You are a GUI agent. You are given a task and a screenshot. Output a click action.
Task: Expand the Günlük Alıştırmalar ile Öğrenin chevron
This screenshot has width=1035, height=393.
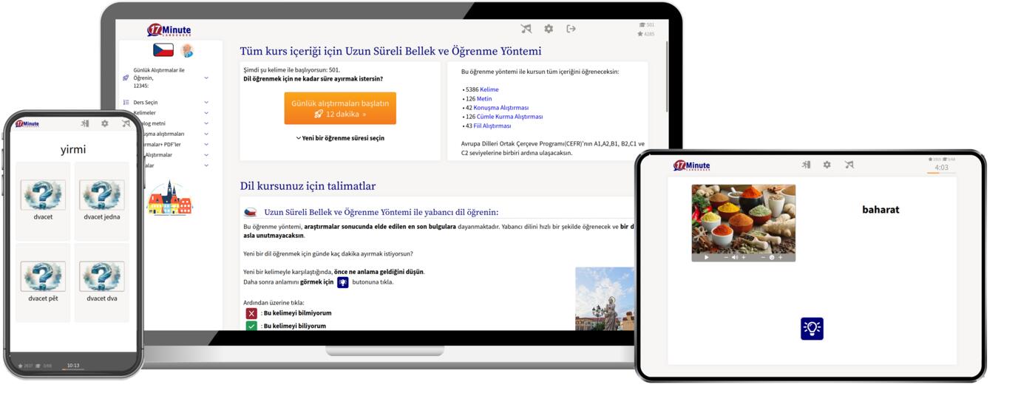click(206, 78)
